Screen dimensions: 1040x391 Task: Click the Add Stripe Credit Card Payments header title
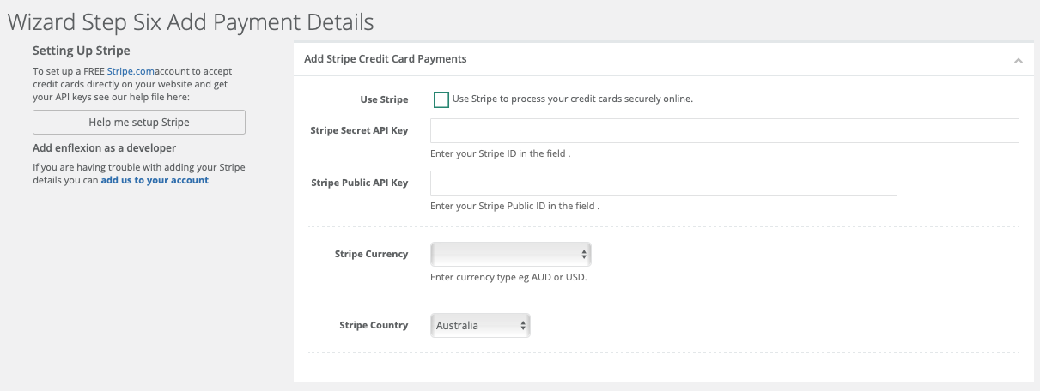point(385,59)
